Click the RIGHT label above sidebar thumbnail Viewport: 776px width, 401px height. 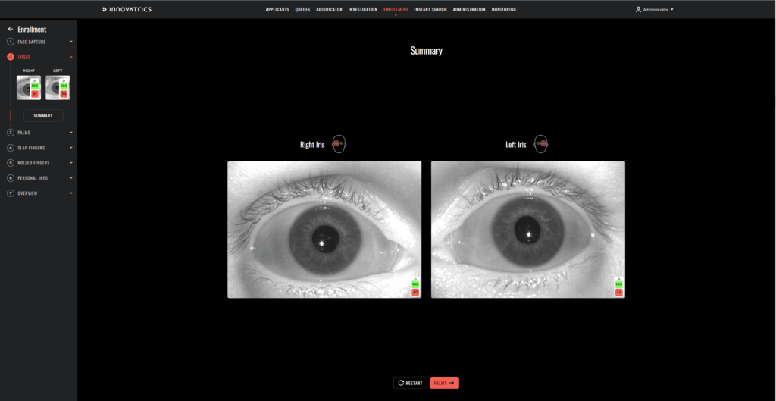coord(29,70)
